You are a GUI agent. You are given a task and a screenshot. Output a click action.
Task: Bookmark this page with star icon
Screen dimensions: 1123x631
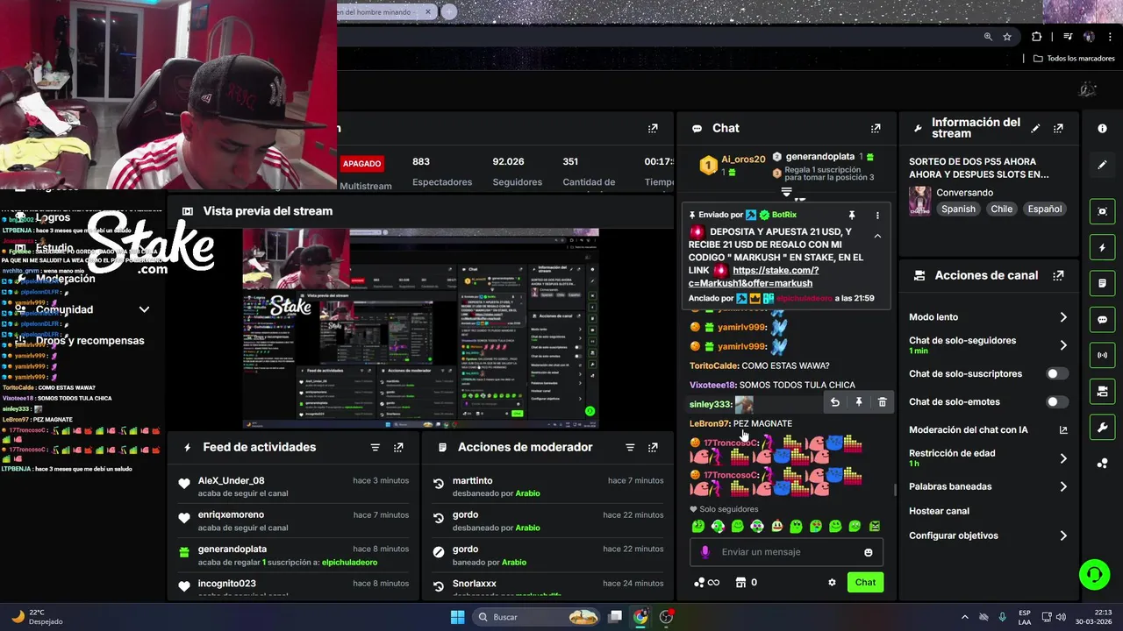1007,37
